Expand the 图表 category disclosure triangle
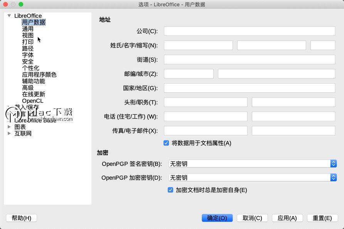The height and width of the screenshot is (229, 344). click(x=9, y=127)
